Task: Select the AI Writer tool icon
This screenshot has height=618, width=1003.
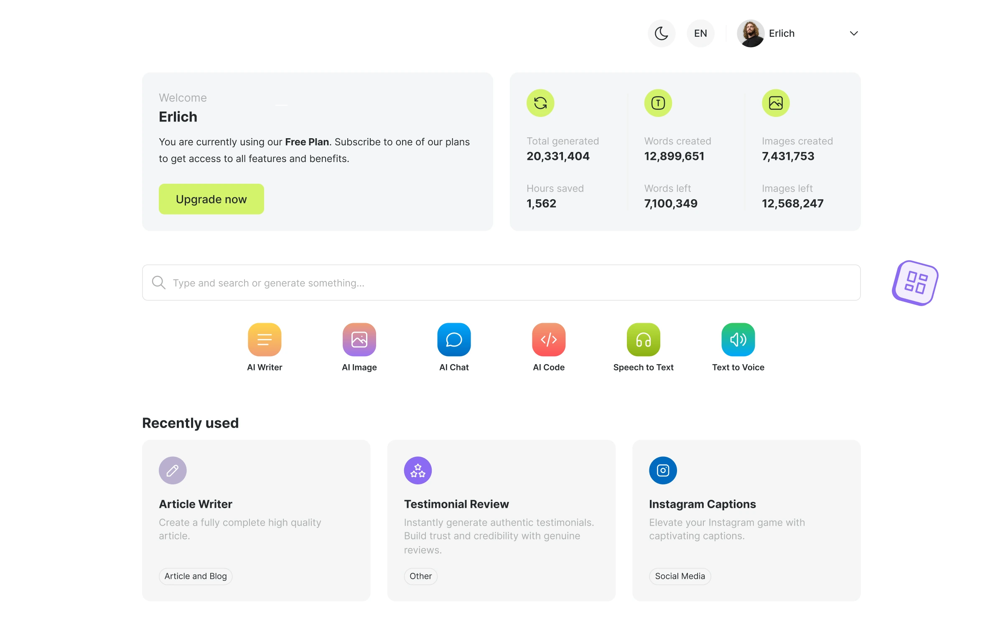Action: point(264,339)
